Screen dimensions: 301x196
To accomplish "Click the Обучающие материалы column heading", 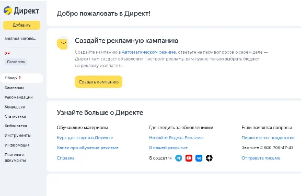I will coord(82,128).
